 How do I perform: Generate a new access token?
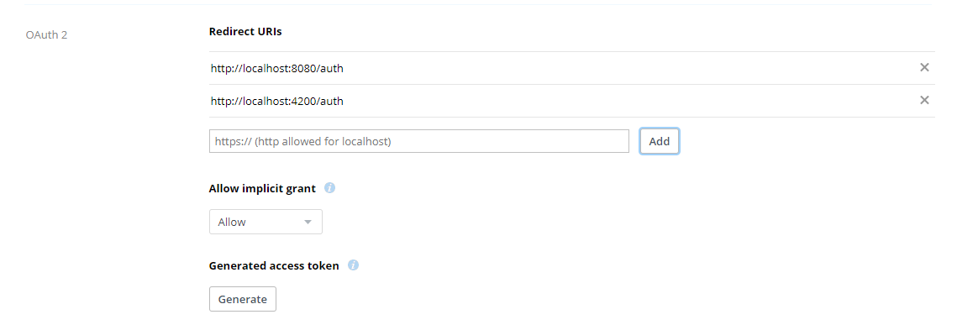click(x=242, y=299)
